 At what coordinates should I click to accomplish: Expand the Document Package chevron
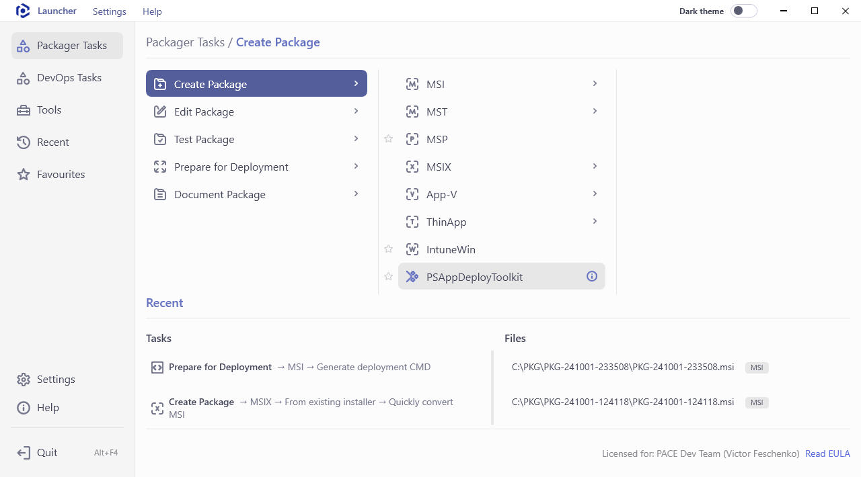356,193
